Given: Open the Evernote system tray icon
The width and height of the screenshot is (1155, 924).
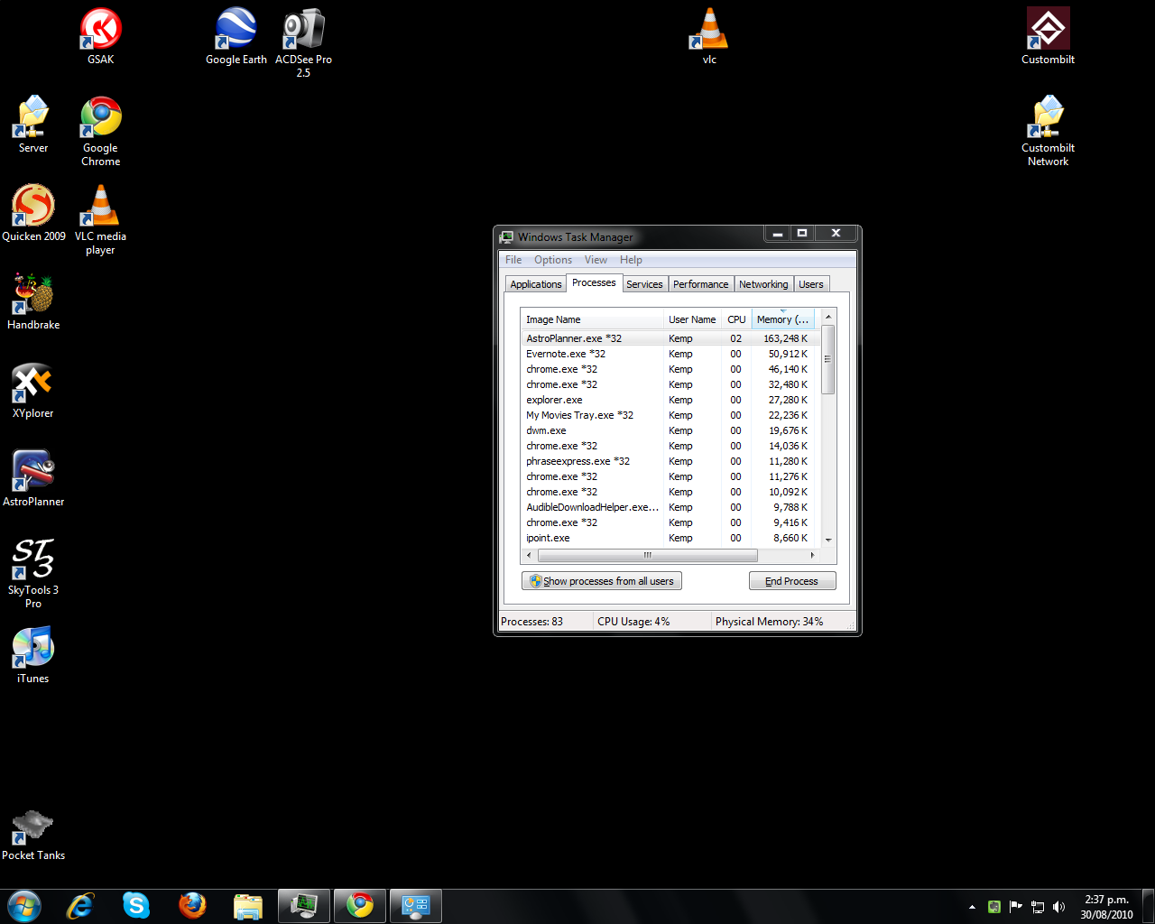Looking at the screenshot, I should coord(993,907).
